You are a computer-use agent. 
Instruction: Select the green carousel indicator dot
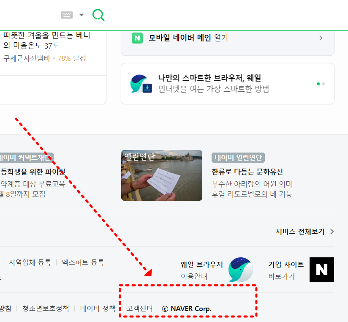click(318, 84)
